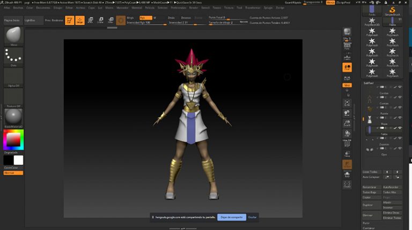Open the Preferencias menu
The image size is (412, 230).
pos(179,8)
